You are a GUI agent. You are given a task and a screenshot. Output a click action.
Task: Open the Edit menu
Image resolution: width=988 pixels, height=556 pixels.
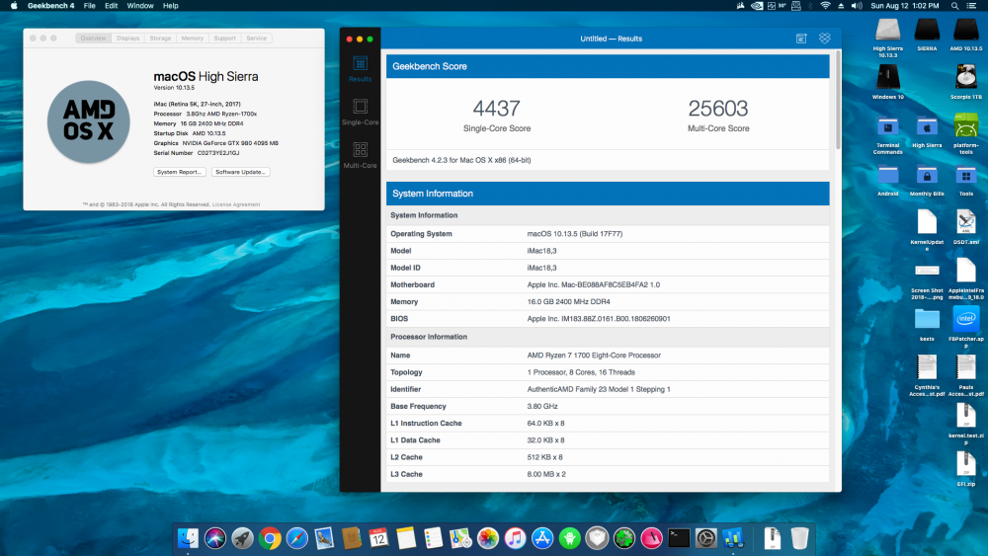click(x=112, y=6)
